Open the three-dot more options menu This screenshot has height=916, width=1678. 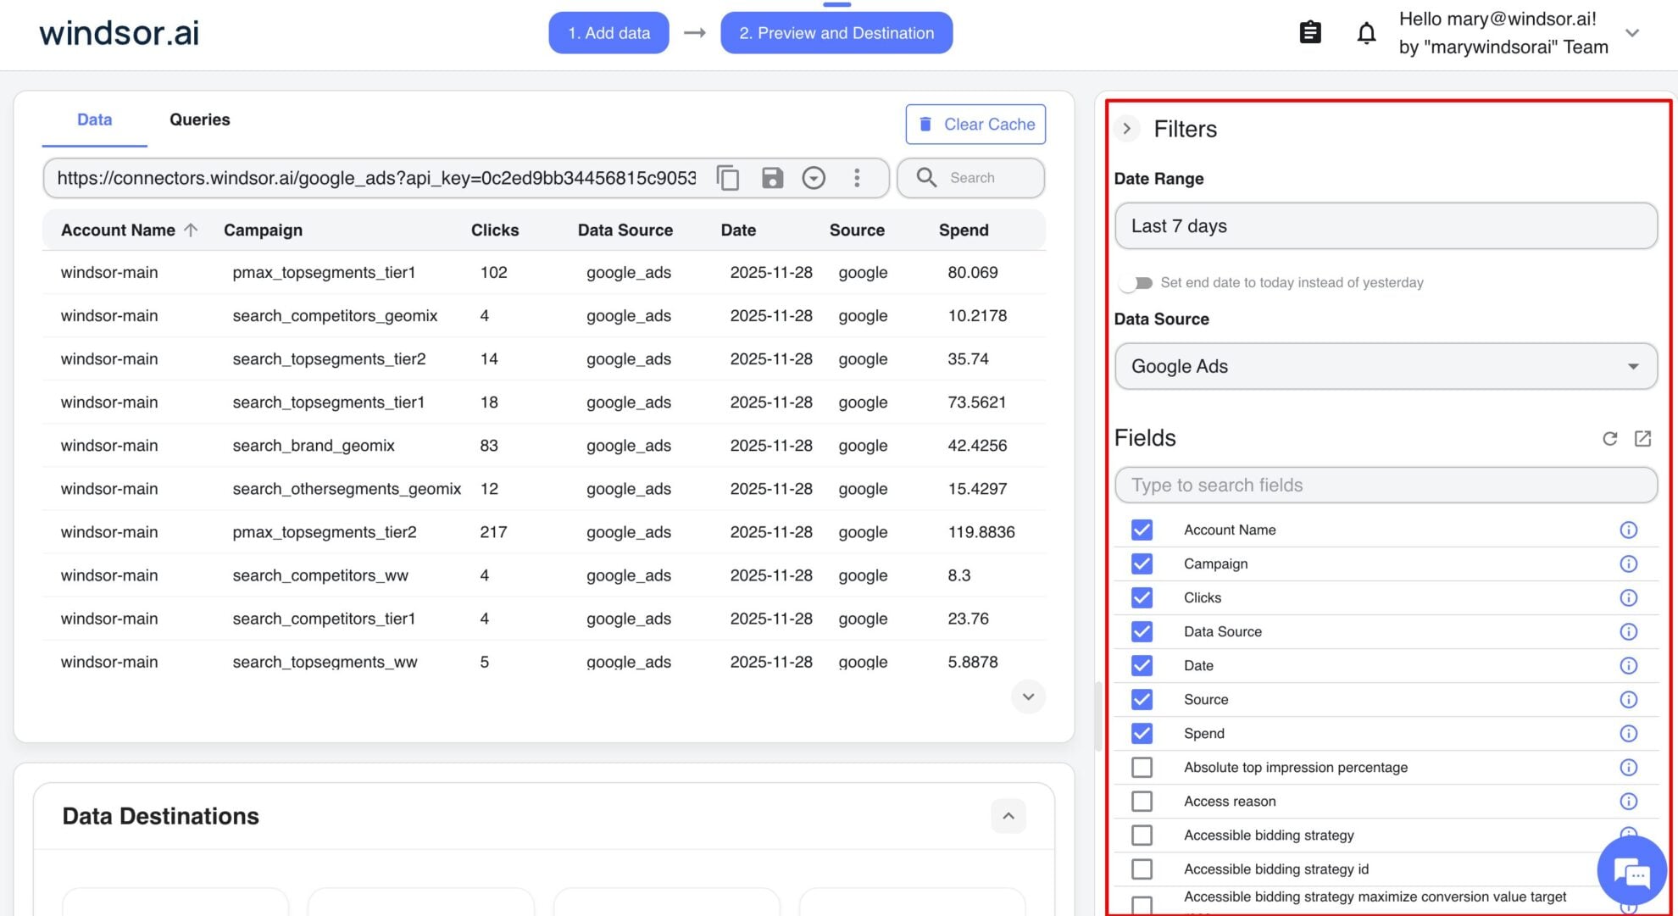click(857, 178)
